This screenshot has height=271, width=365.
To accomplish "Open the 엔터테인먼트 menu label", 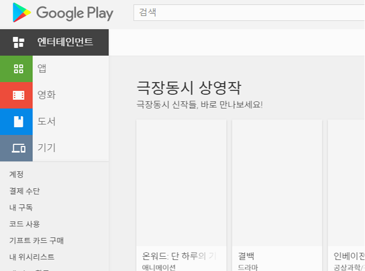I will coord(65,42).
